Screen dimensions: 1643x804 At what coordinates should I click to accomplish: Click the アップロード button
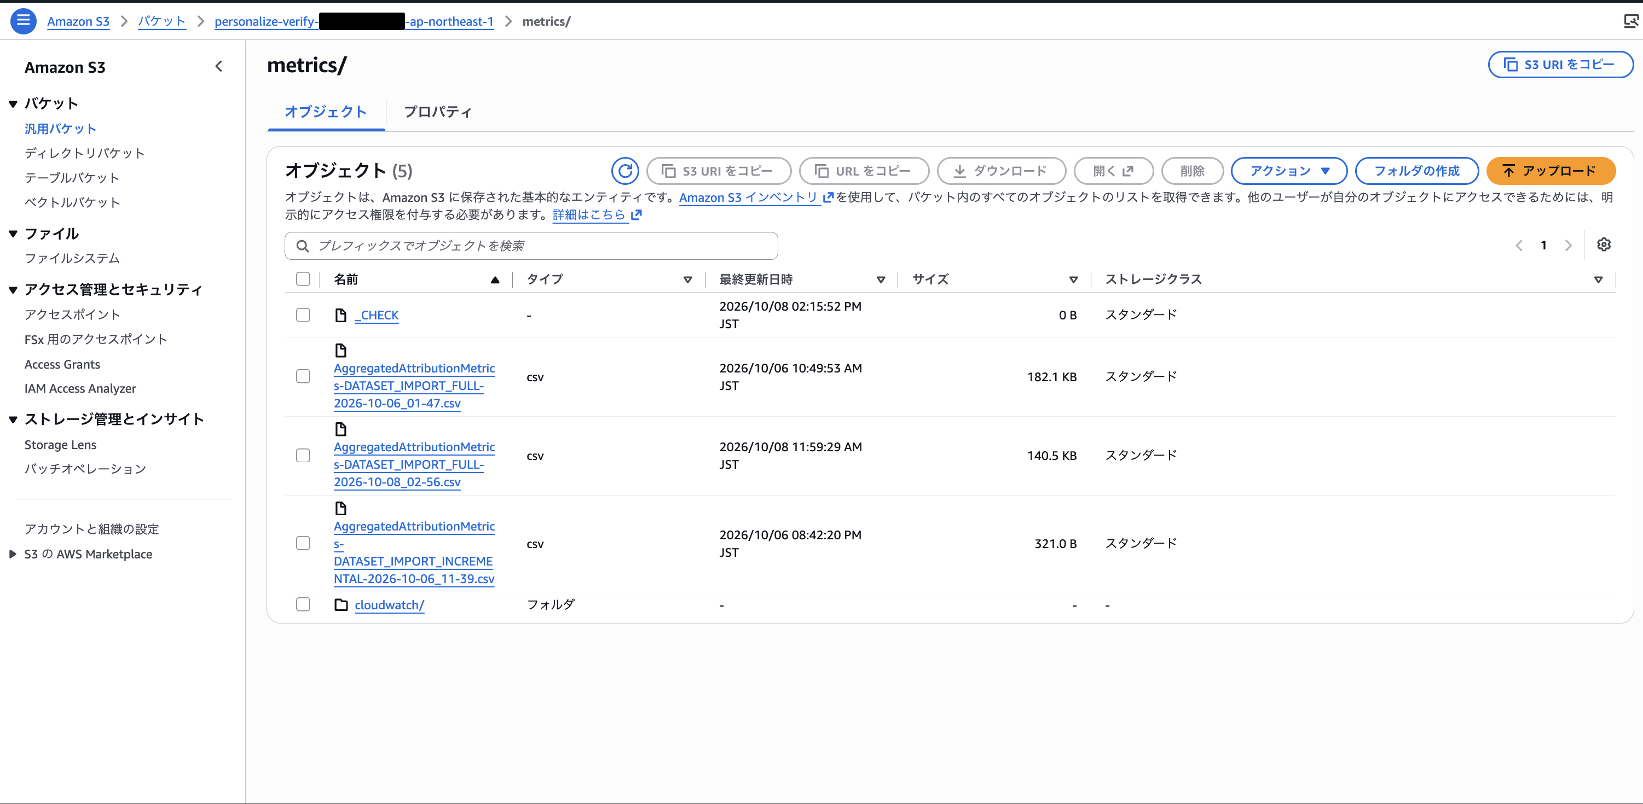pyautogui.click(x=1551, y=171)
